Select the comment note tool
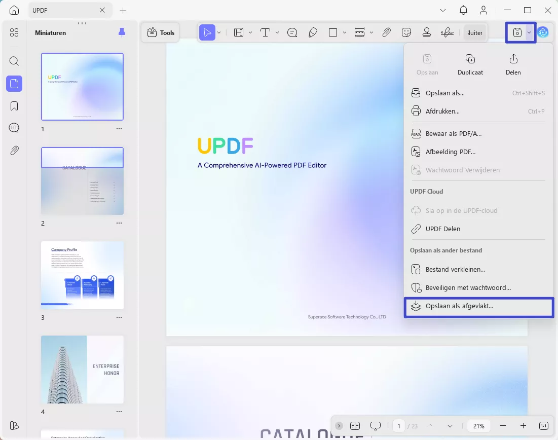The width and height of the screenshot is (558, 440). pyautogui.click(x=292, y=33)
